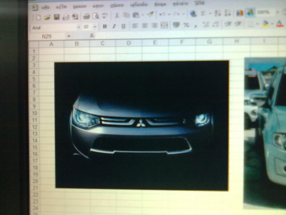
Task: Click the Open file folder icon
Action: (47, 17)
